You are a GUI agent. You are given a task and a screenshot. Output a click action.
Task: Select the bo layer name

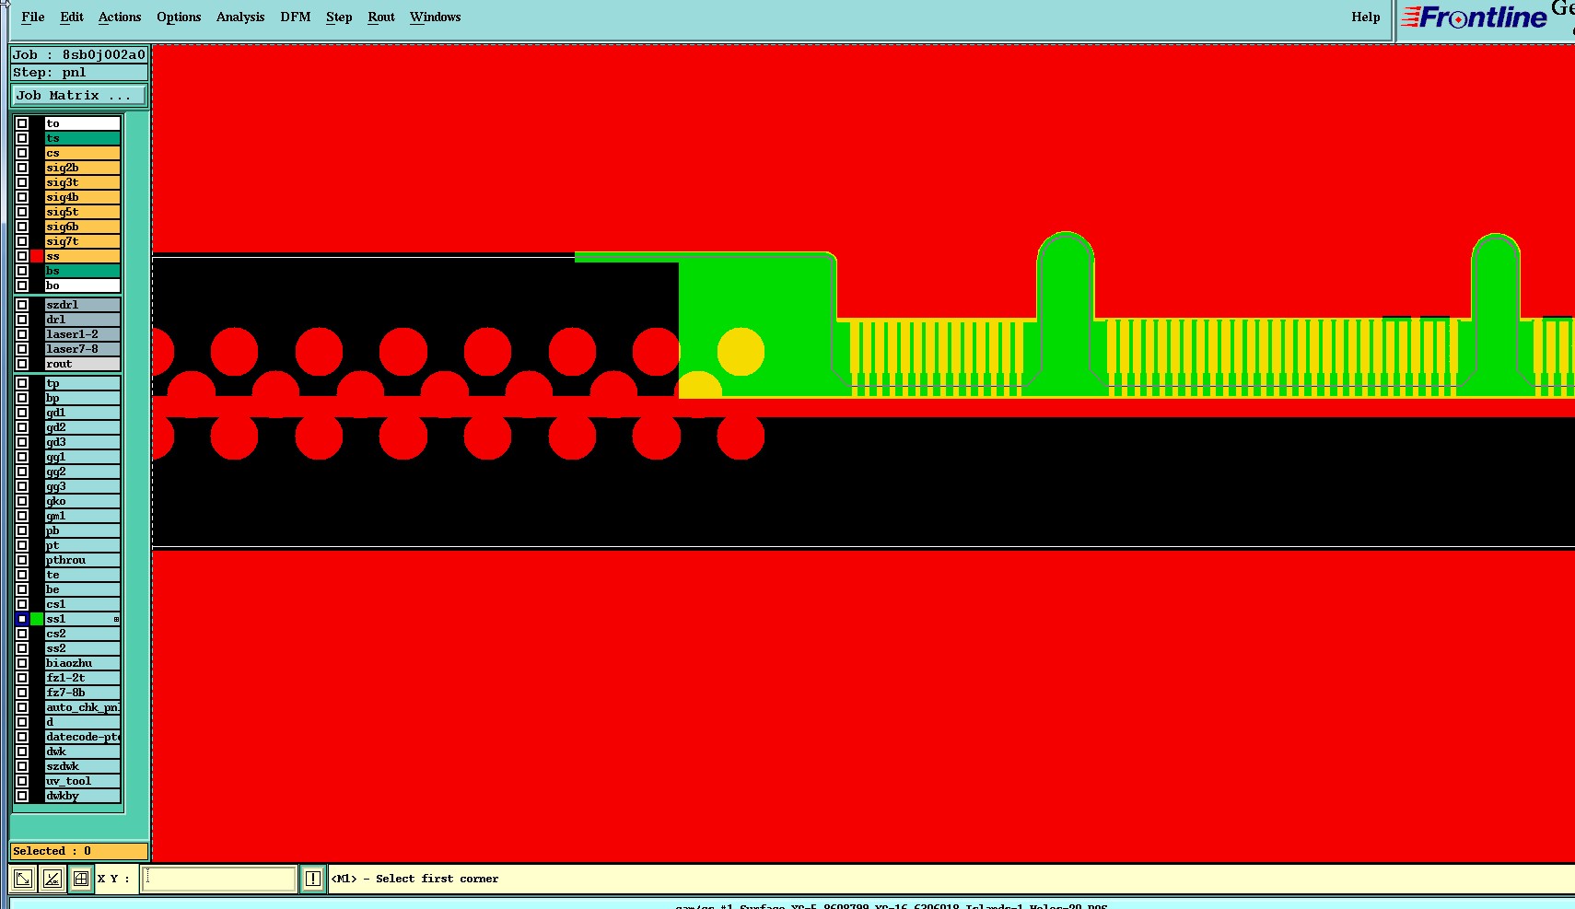[x=83, y=286]
